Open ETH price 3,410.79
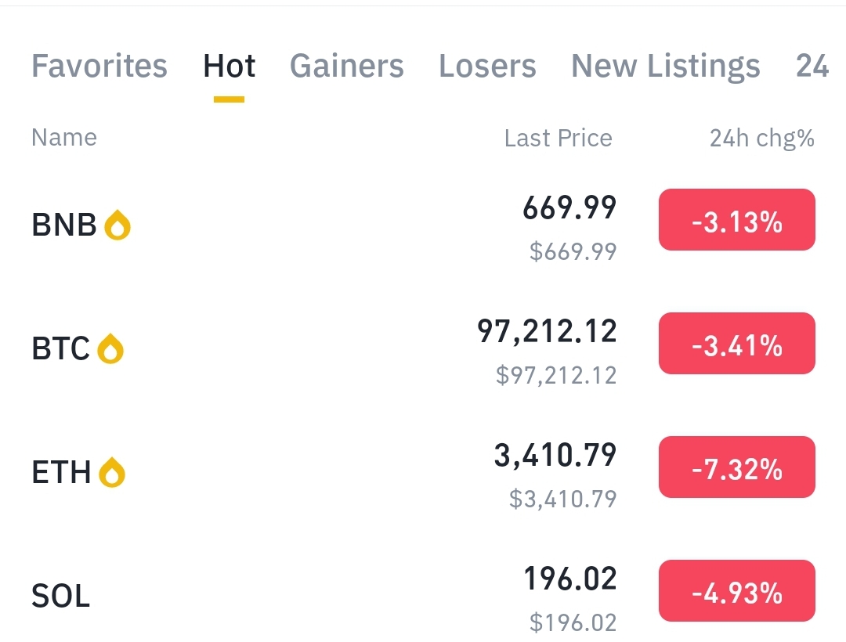Image resolution: width=846 pixels, height=642 pixels. [555, 455]
